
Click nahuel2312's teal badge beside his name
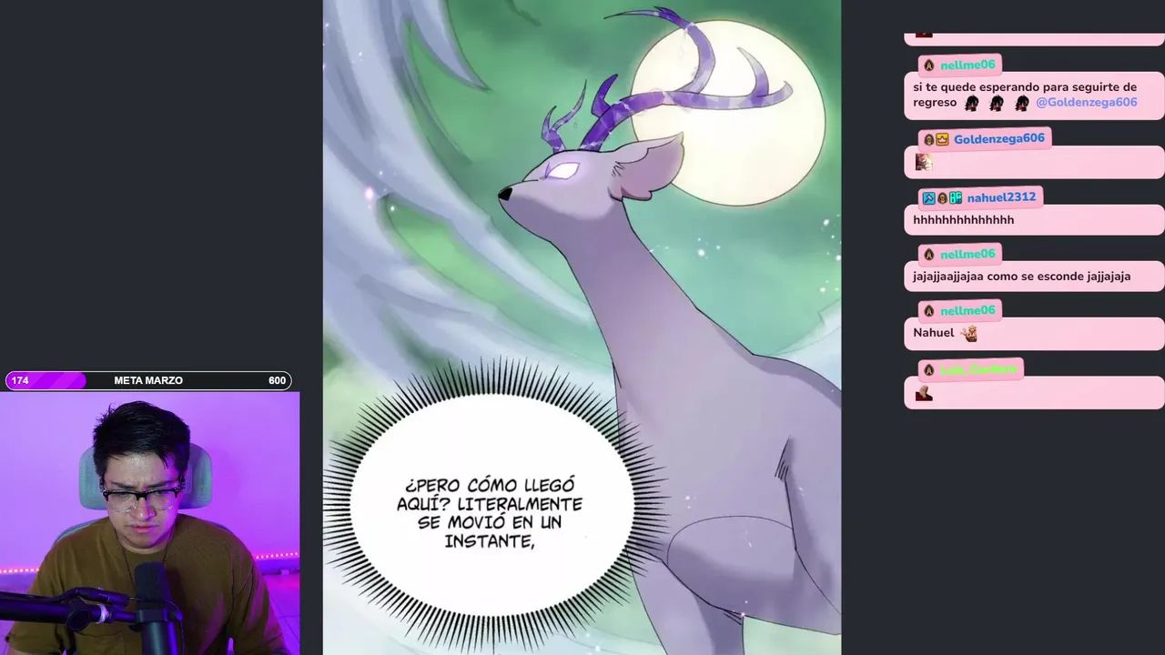pos(956,197)
